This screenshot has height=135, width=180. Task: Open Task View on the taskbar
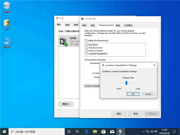point(77,132)
